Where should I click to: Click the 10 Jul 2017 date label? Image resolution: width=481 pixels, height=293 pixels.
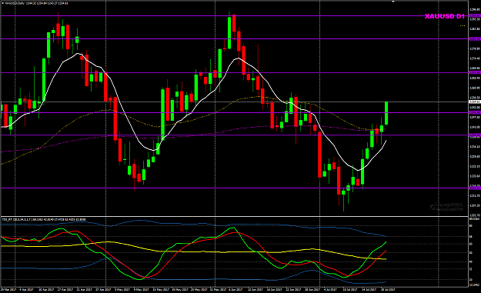coord(350,289)
